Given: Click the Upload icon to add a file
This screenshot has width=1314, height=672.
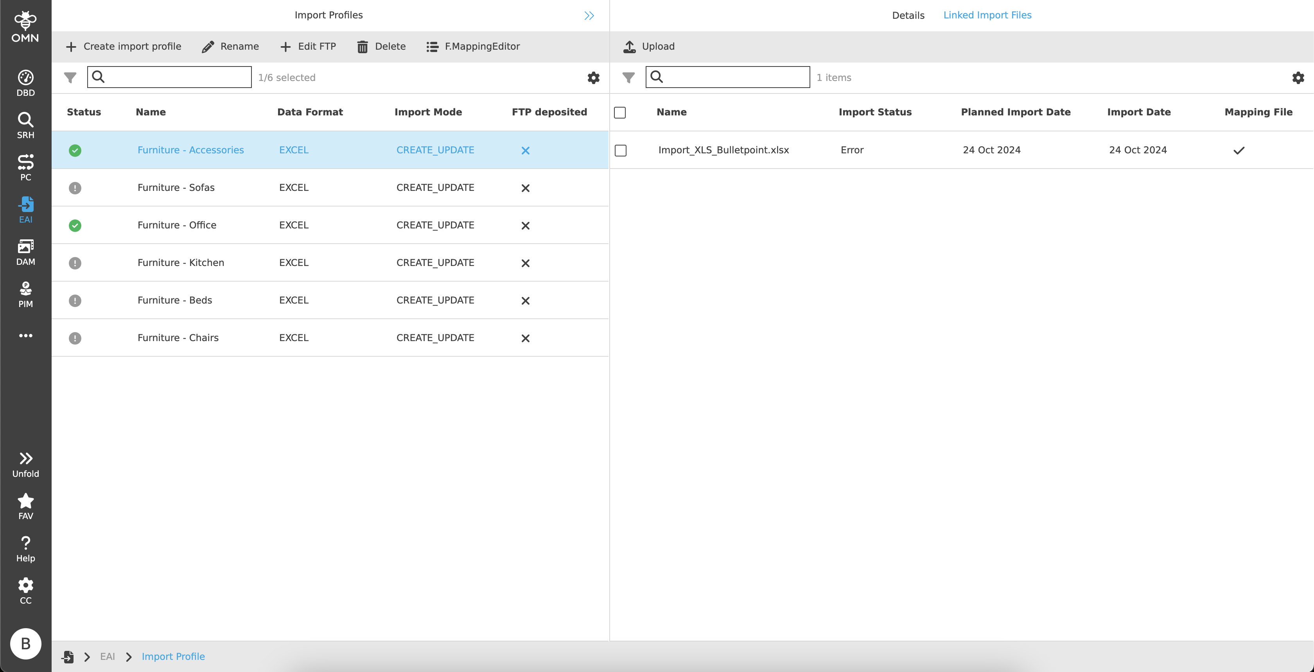Looking at the screenshot, I should 630,46.
